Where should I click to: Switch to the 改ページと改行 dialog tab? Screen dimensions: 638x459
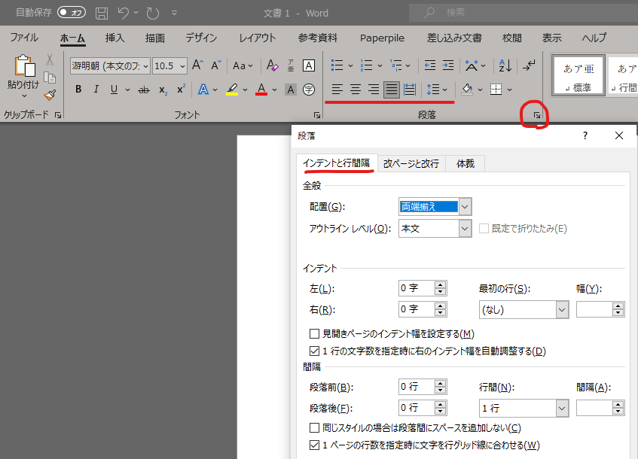[411, 163]
